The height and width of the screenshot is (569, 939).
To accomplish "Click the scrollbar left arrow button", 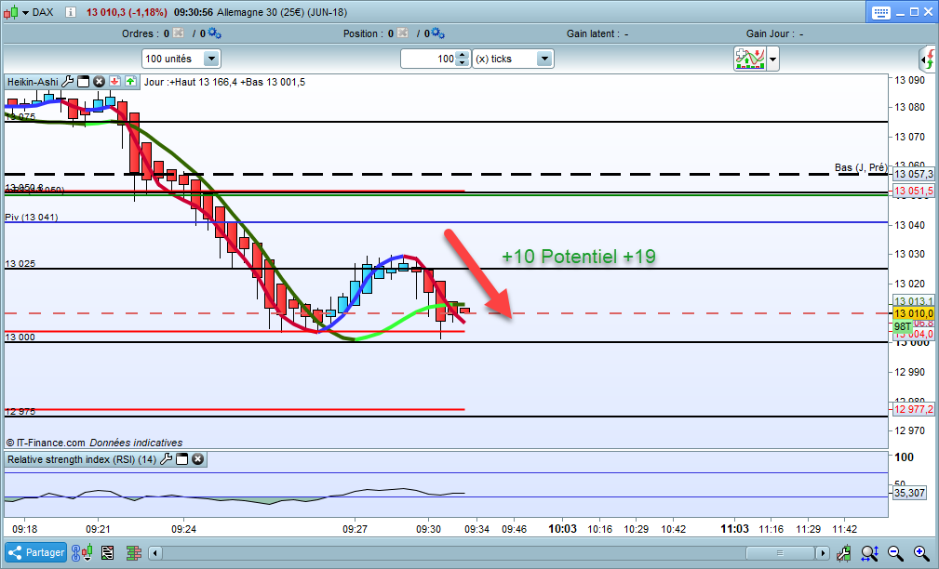I will coord(155,553).
